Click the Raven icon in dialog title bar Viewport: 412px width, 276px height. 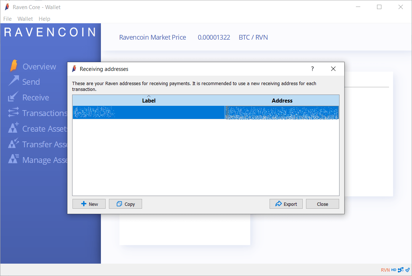(x=74, y=69)
